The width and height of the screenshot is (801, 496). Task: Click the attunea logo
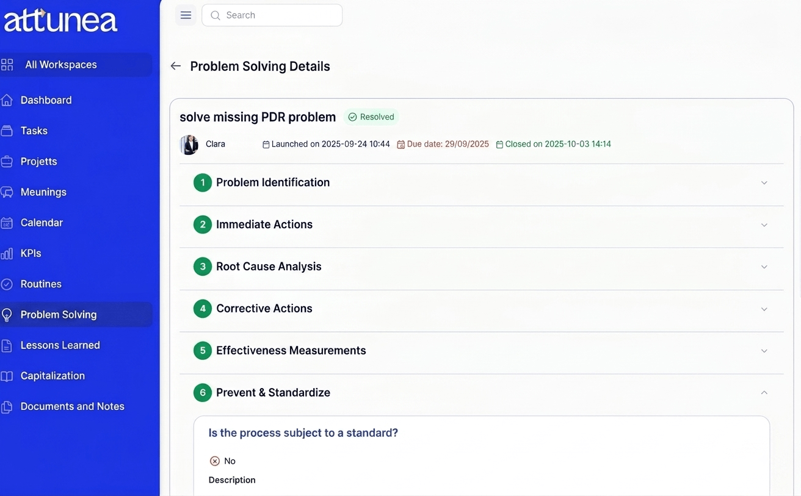point(60,20)
